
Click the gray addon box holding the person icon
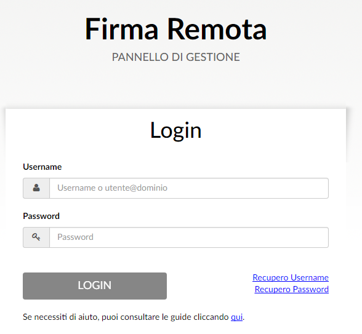(36, 188)
